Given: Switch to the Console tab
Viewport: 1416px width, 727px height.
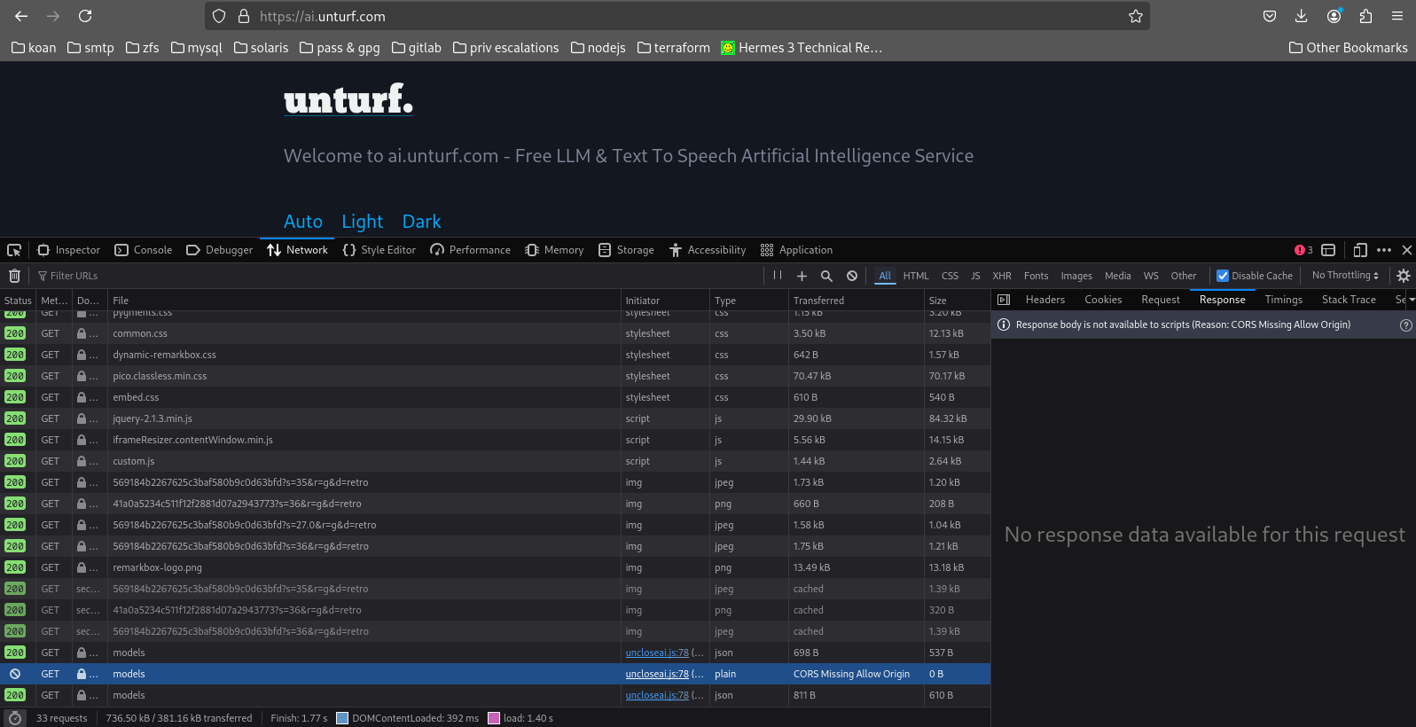Looking at the screenshot, I should click(x=144, y=250).
